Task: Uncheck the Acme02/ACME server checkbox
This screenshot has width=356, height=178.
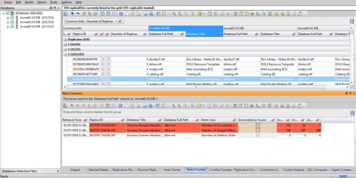Action: 12,22
